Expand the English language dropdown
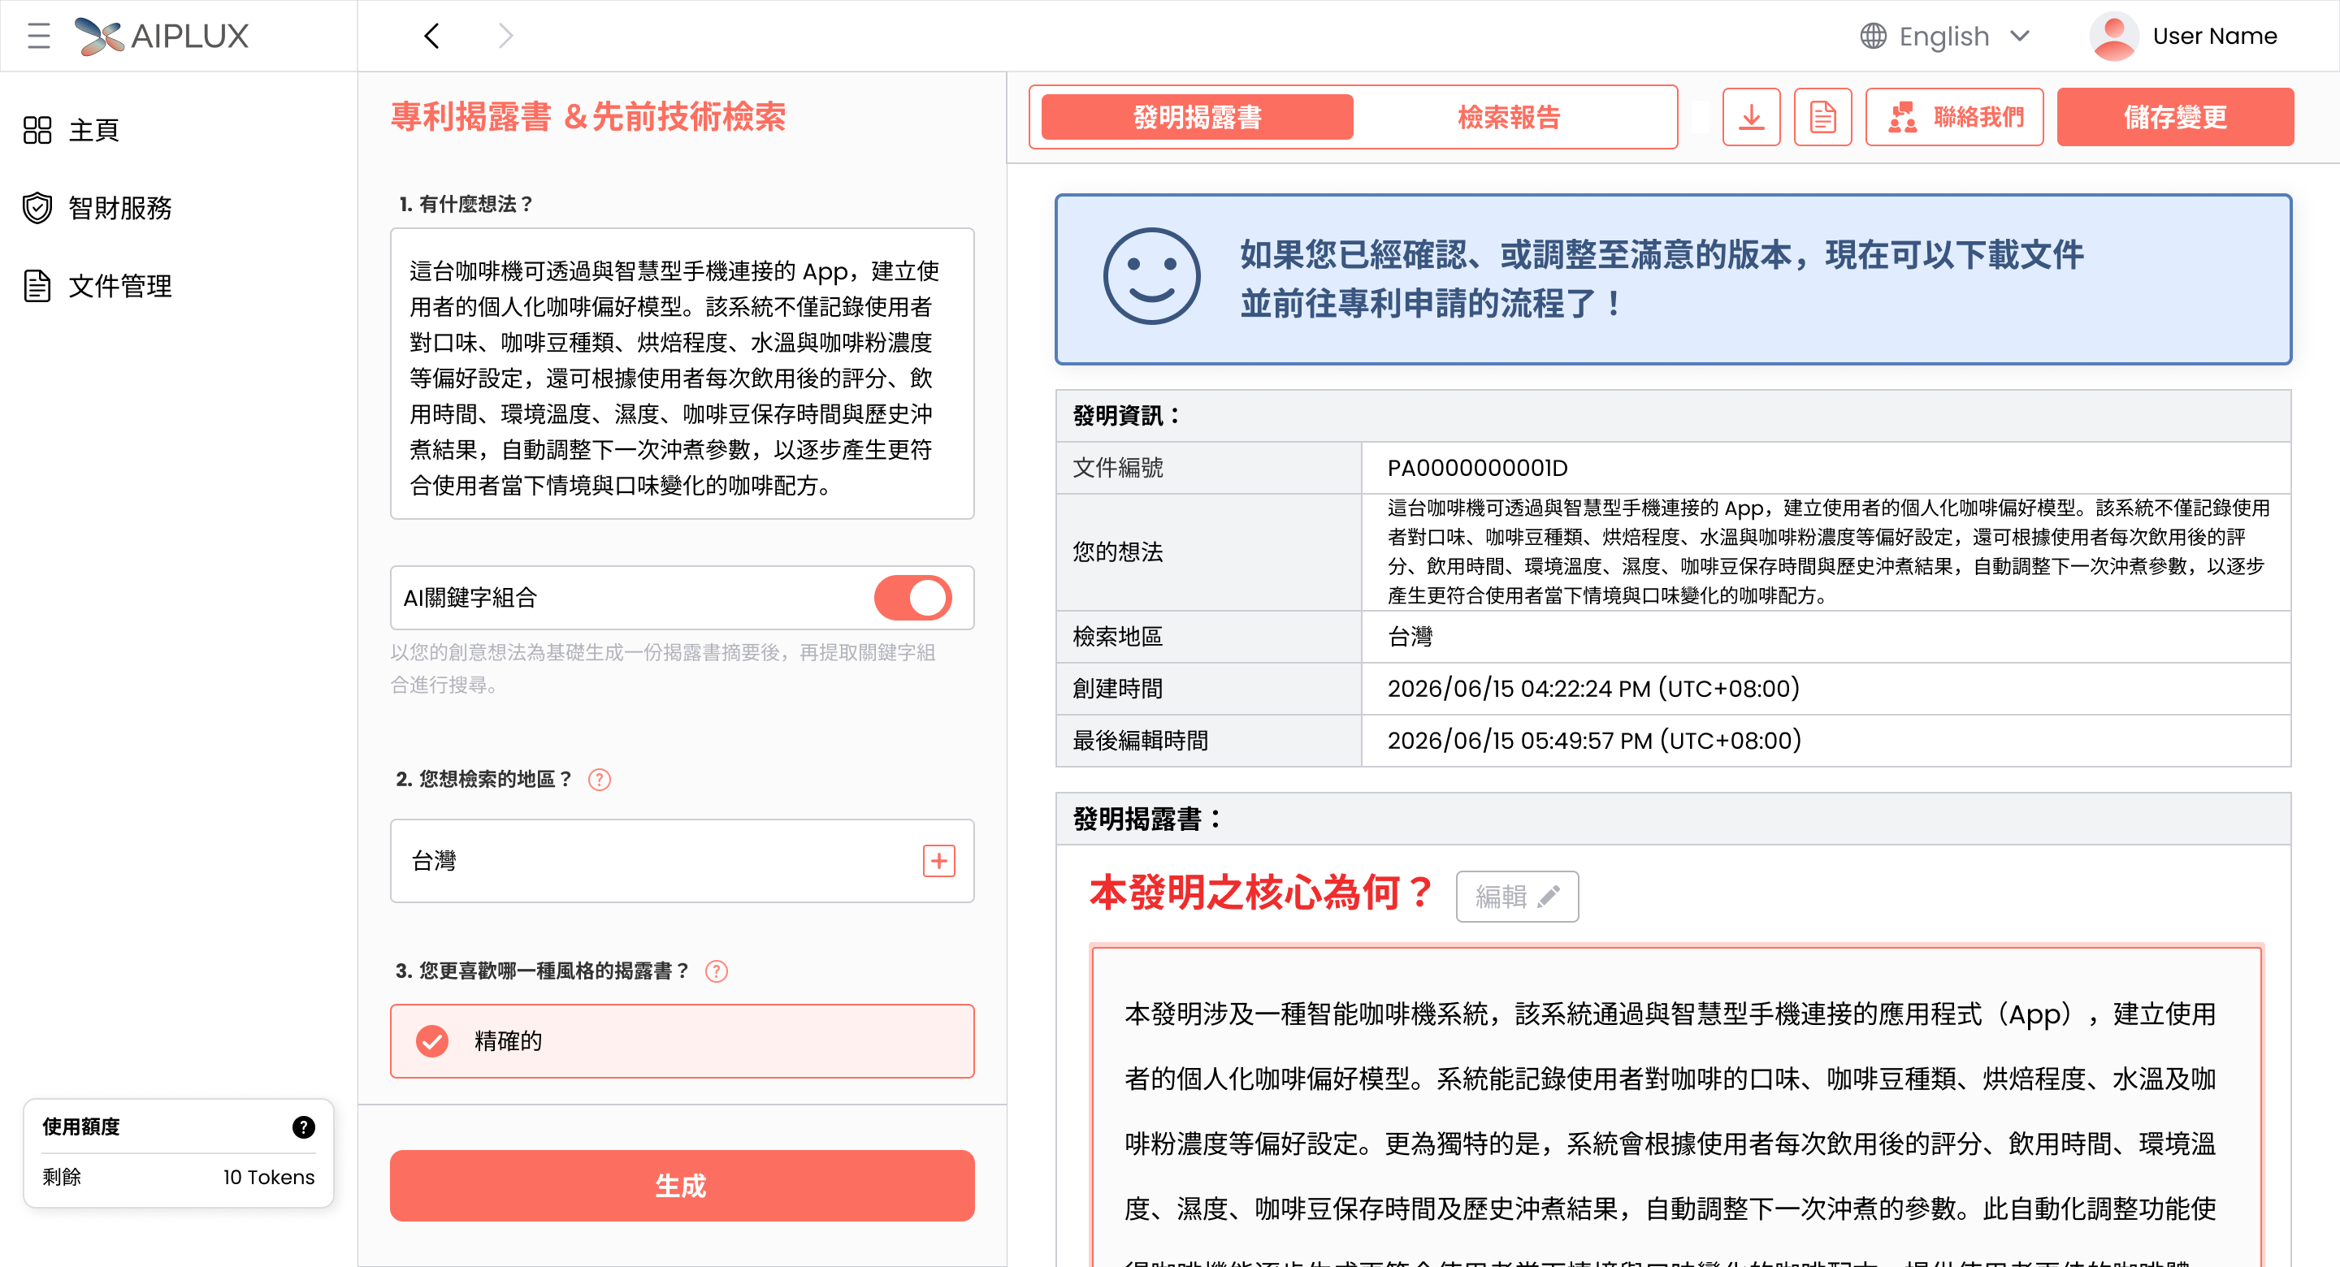2340x1267 pixels. 1947,37
